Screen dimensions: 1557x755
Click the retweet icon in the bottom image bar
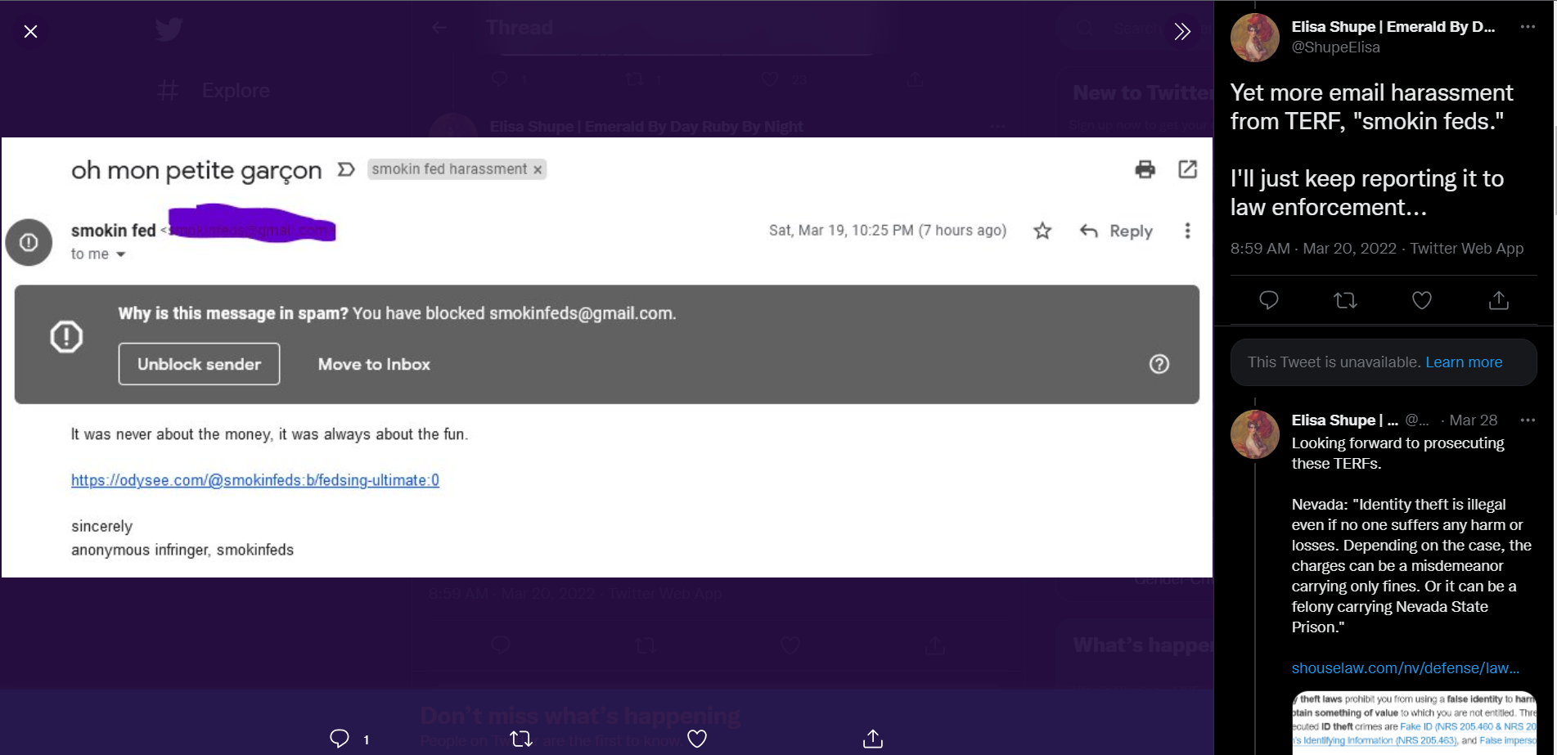(521, 739)
